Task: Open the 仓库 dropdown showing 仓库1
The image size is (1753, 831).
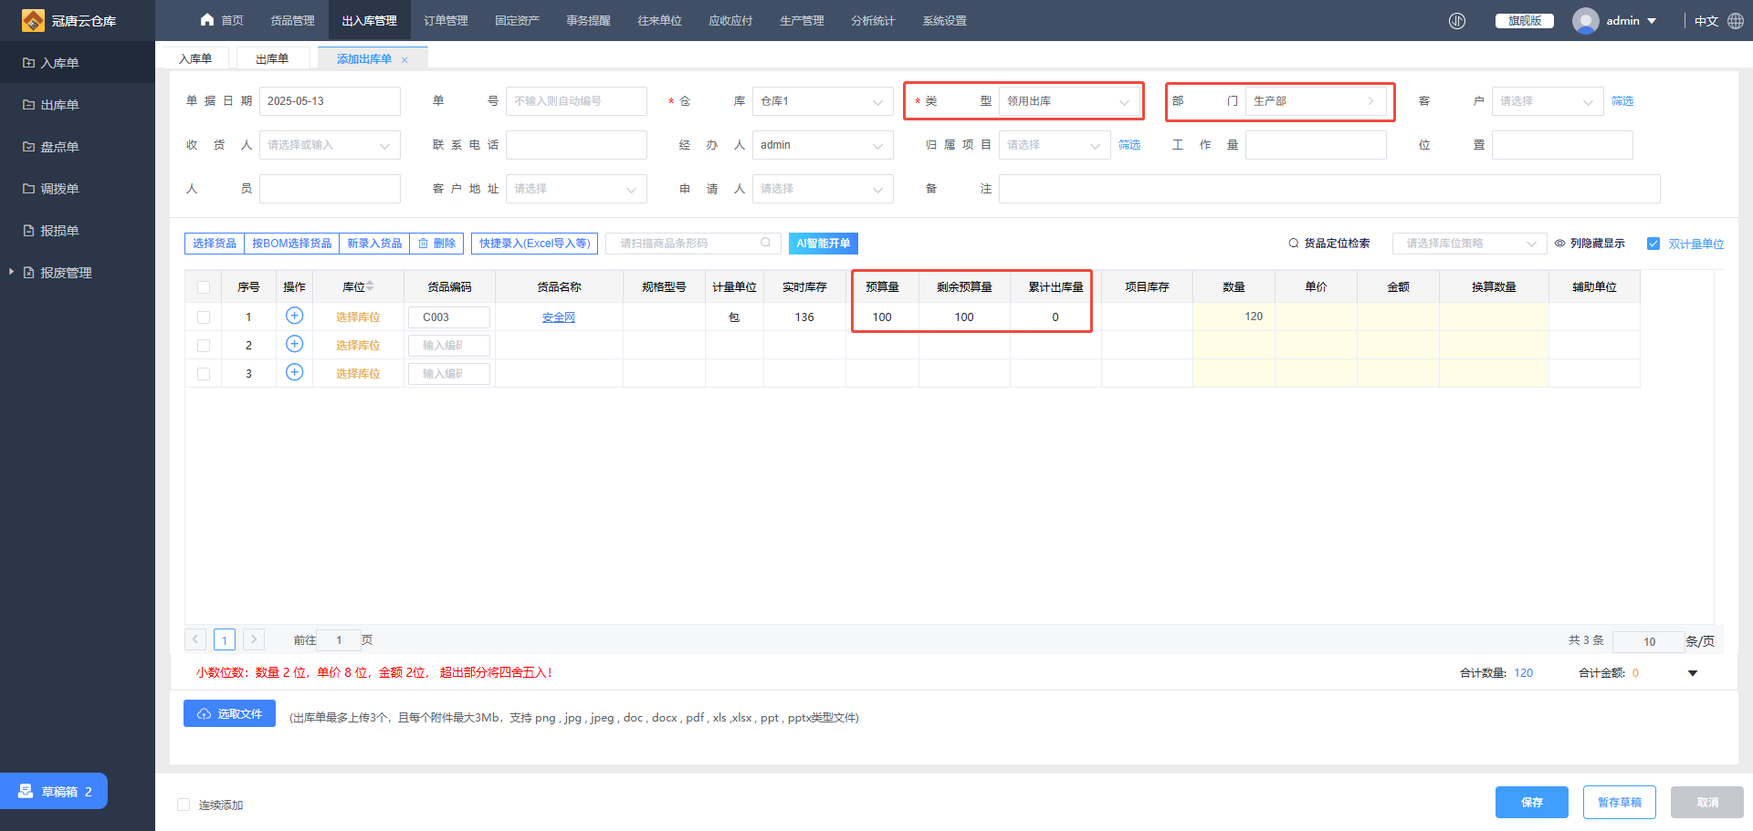Action: click(x=823, y=101)
